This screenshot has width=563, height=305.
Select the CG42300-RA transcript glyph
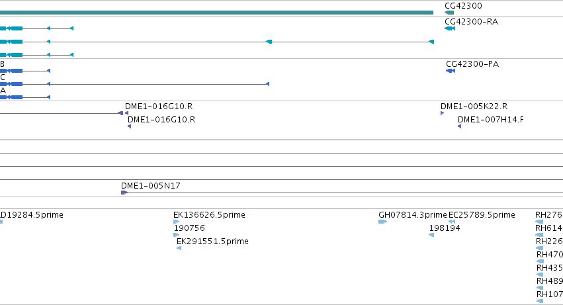[x=450, y=28]
